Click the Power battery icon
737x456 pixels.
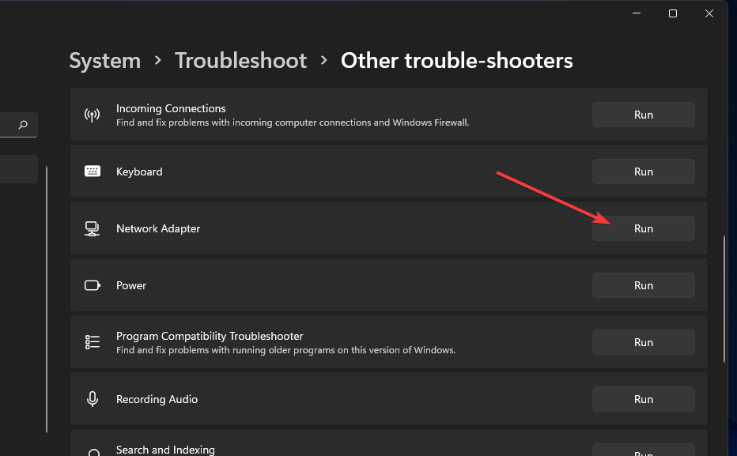click(x=93, y=285)
